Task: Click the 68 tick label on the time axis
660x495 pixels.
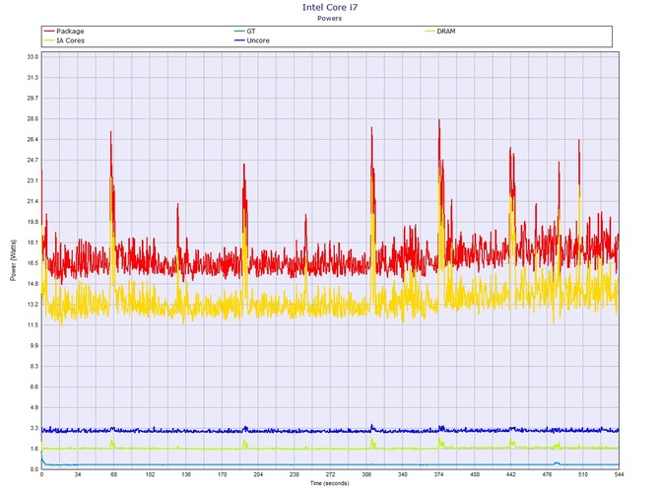Action: (x=113, y=474)
